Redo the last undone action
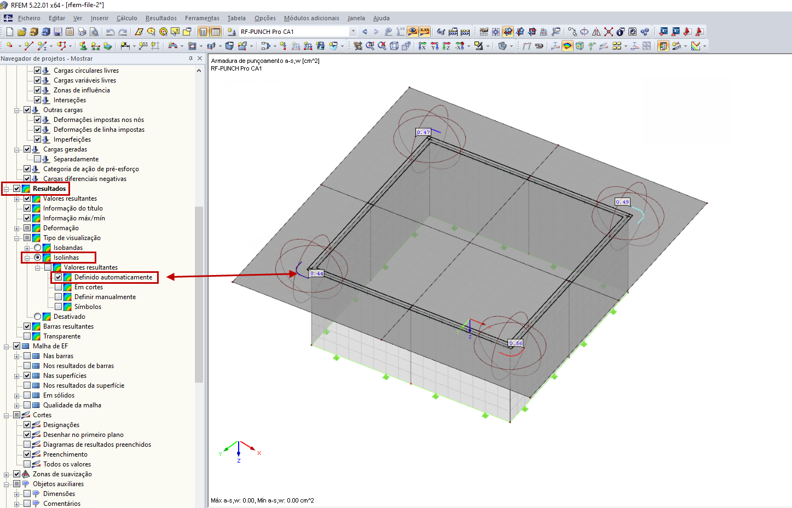Viewport: 792px width, 508px height. pos(123,32)
